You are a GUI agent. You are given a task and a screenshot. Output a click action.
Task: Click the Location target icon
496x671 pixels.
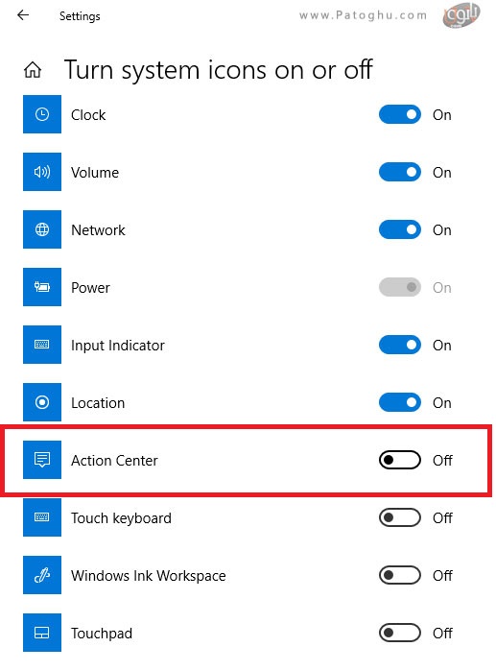[x=42, y=402]
